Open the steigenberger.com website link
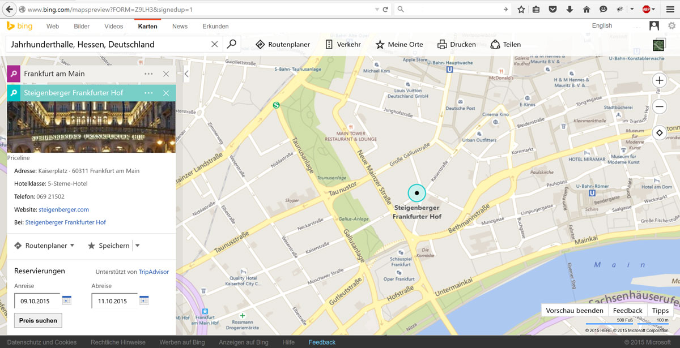Screen dimensions: 680x348 point(64,209)
